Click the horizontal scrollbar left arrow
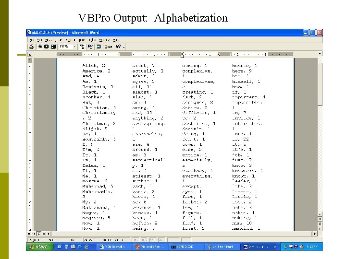The image size is (346, 259). tap(49, 234)
